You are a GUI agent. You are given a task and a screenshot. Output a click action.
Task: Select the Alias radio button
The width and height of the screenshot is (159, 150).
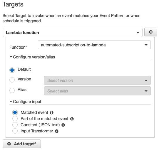pyautogui.click(x=12, y=90)
